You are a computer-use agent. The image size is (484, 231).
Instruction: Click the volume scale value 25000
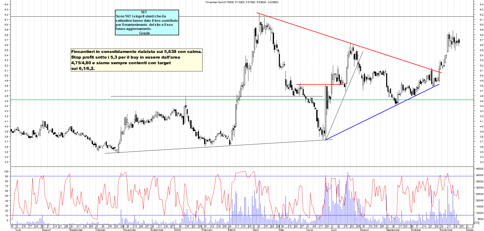[x=479, y=194]
